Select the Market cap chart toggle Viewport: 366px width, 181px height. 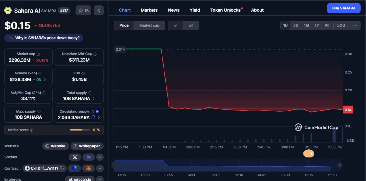149,25
